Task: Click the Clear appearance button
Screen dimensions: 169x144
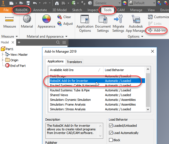Action: [x=64, y=17]
